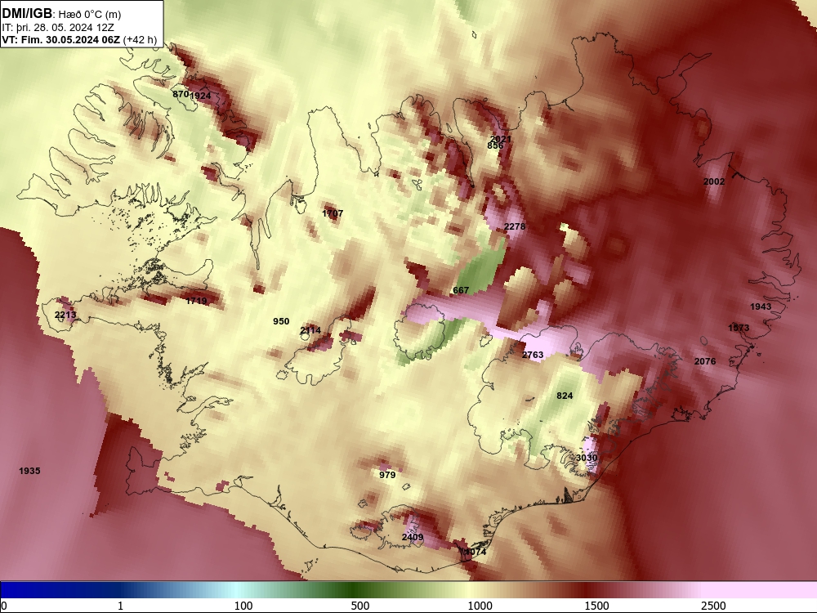Viewport: 817px width, 613px height.
Task: Click the 870 value near Westfjords
Action: [181, 94]
